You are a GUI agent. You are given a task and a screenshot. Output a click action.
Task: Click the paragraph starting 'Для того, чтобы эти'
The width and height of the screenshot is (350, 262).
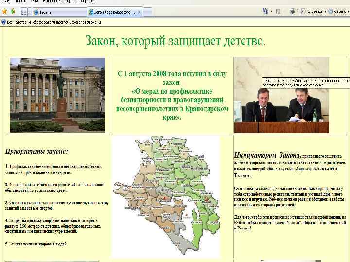click(290, 222)
